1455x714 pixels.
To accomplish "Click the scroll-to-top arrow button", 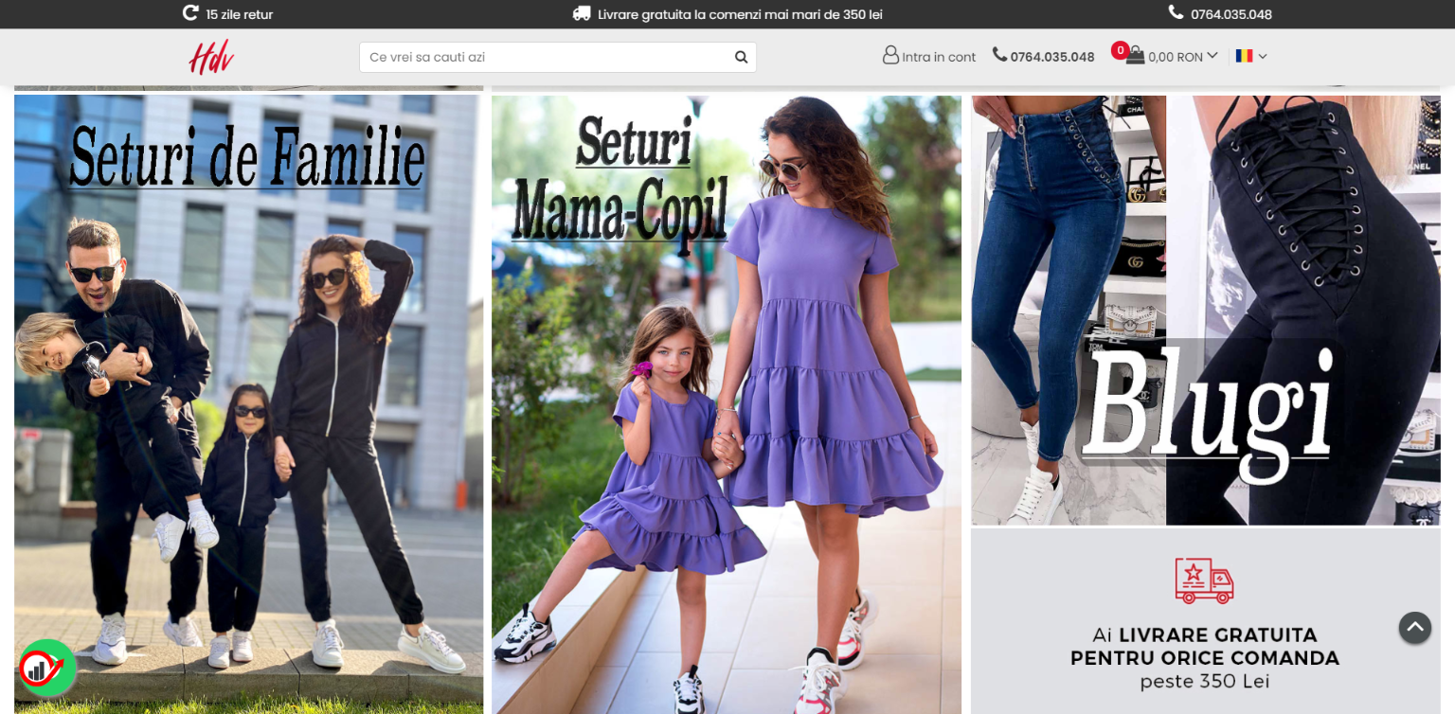I will pos(1414,627).
